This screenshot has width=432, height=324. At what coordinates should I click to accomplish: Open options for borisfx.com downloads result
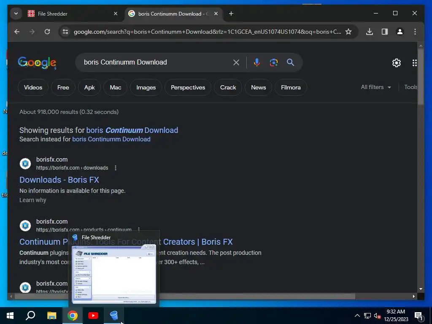(116, 168)
